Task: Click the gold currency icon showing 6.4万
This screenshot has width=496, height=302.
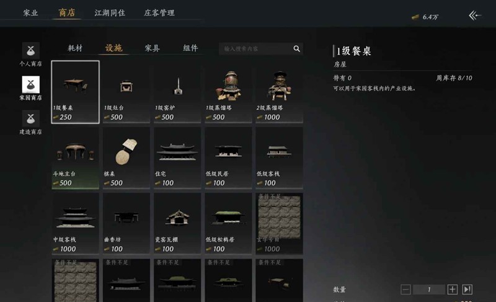Action: coord(415,17)
